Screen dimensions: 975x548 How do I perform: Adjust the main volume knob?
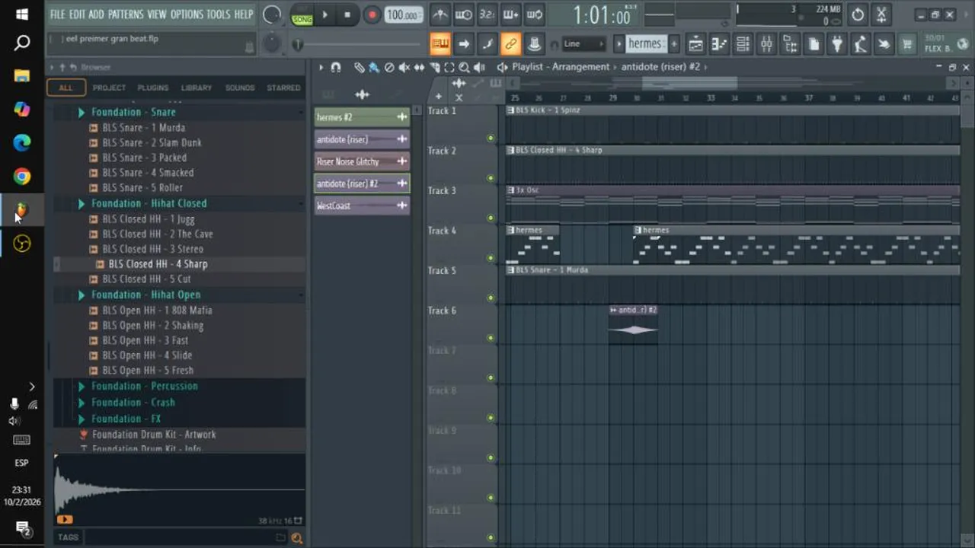tap(272, 14)
